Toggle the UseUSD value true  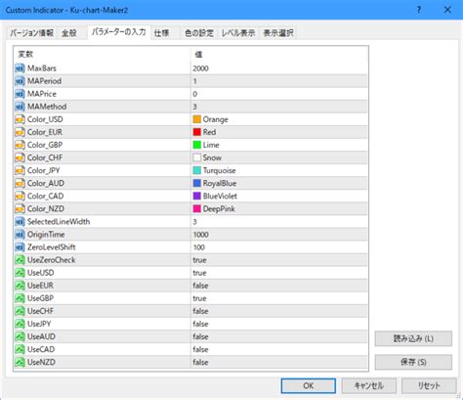(x=279, y=273)
